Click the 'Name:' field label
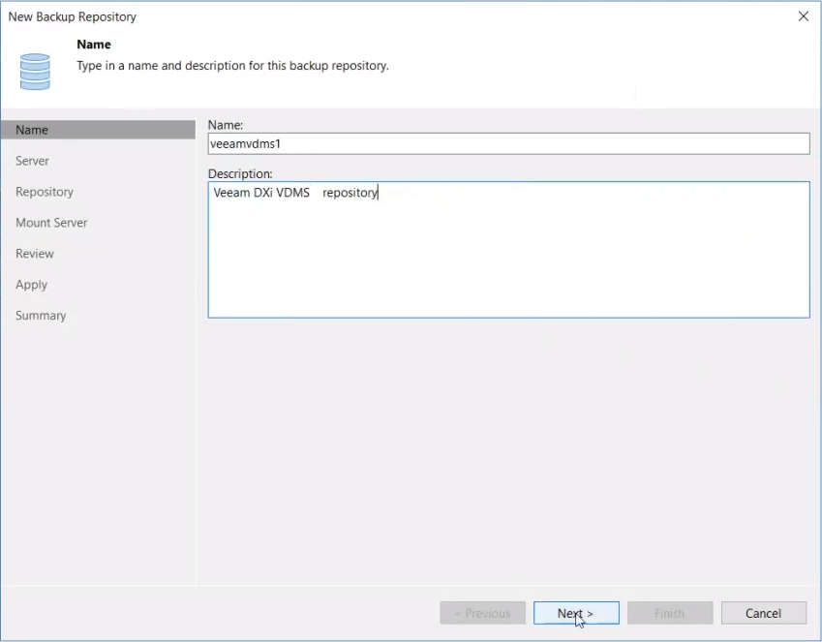The width and height of the screenshot is (822, 642). (x=226, y=125)
